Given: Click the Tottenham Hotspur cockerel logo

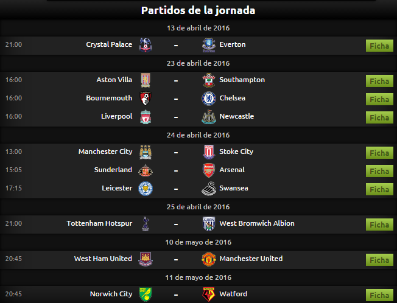Looking at the screenshot, I should click(x=146, y=224).
